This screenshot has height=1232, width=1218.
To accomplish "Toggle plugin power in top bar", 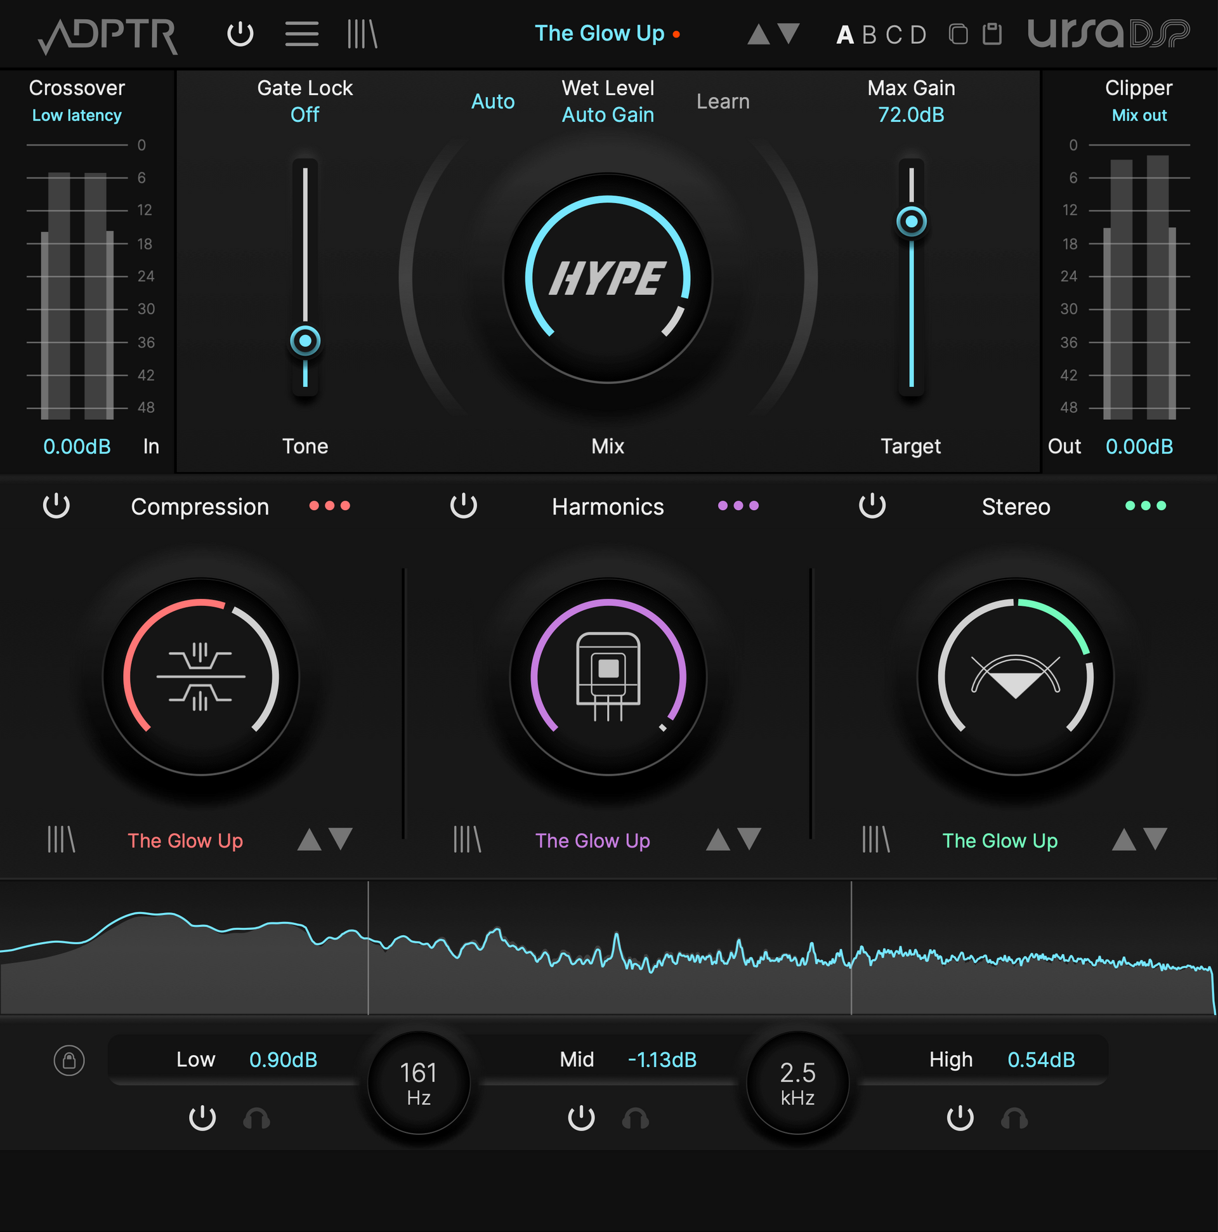I will coord(240,35).
